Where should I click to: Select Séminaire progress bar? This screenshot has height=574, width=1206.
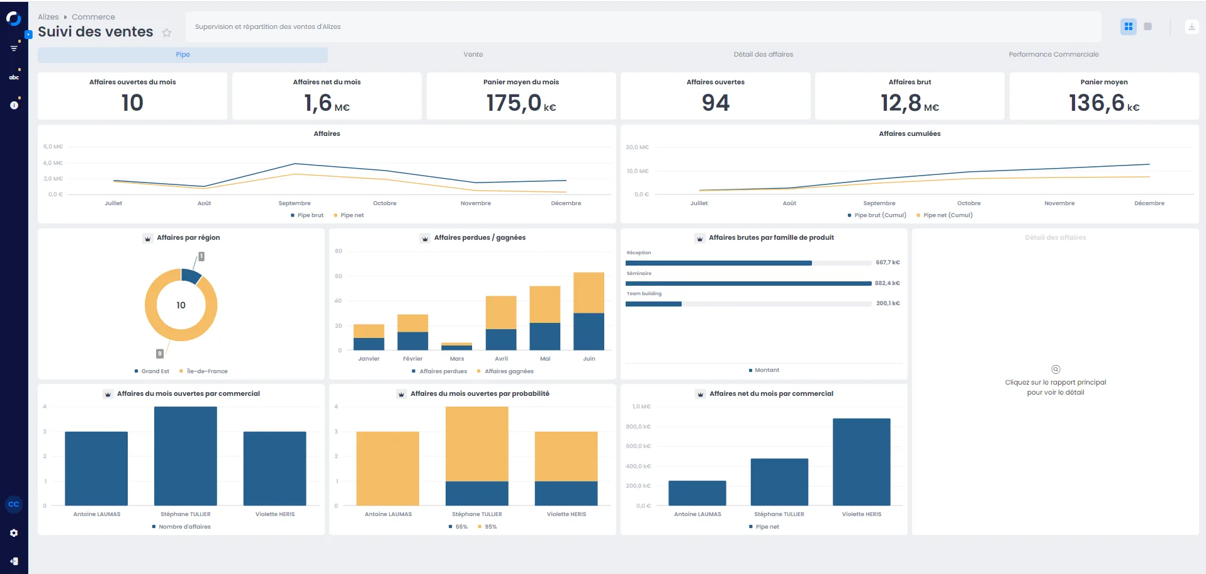[748, 284]
